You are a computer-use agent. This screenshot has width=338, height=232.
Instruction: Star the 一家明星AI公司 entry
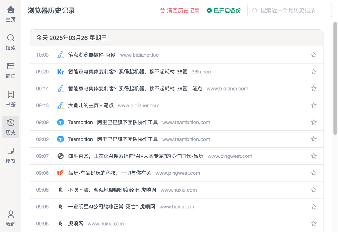[x=314, y=207]
